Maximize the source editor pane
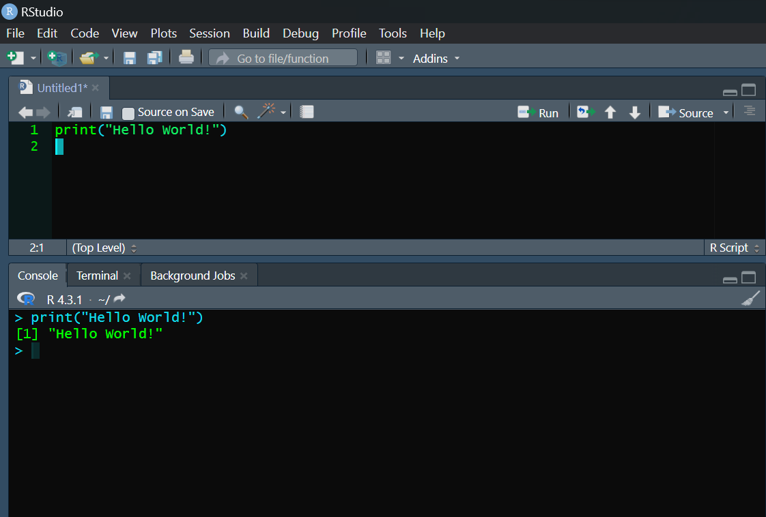Viewport: 766px width, 517px height. click(748, 90)
